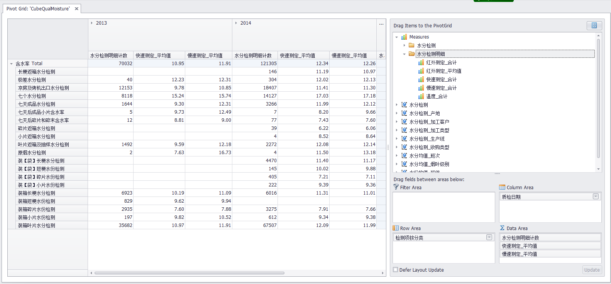The image size is (611, 284).
Task: Click the 水分检测_生产线 dimension icon
Action: coord(404,139)
